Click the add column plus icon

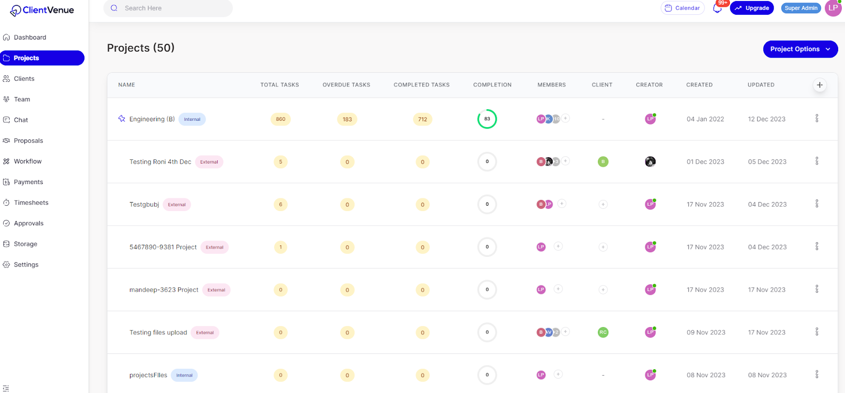(x=820, y=85)
